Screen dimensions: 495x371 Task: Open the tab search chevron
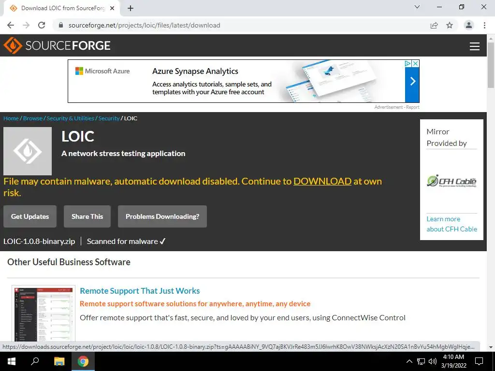417,7
